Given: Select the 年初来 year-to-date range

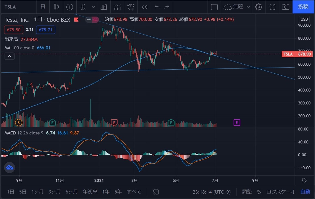Looking at the screenshot, I should pyautogui.click(x=90, y=192).
